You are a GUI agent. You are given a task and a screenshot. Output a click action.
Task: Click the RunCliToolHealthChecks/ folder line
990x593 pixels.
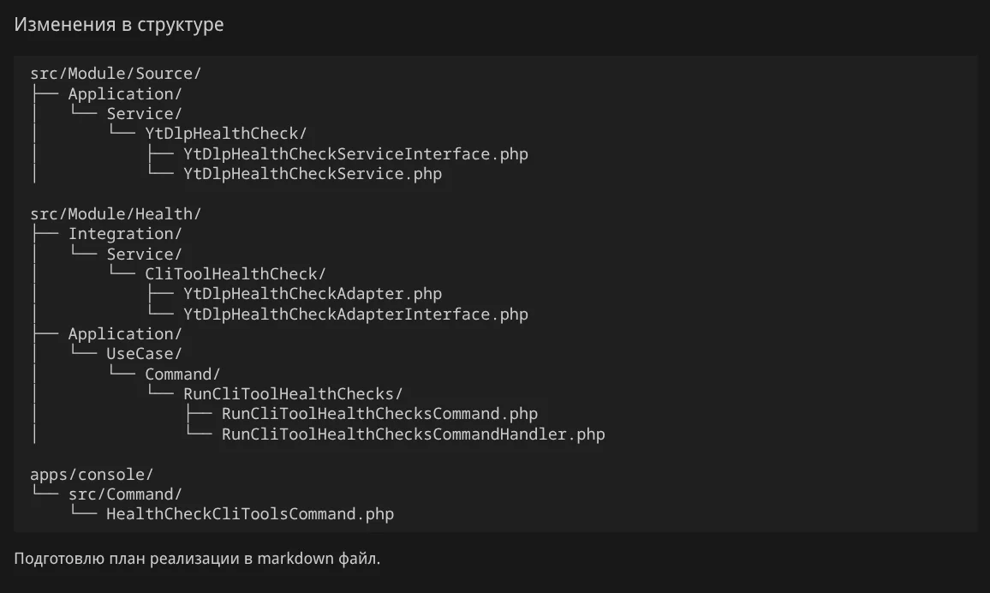[293, 394]
